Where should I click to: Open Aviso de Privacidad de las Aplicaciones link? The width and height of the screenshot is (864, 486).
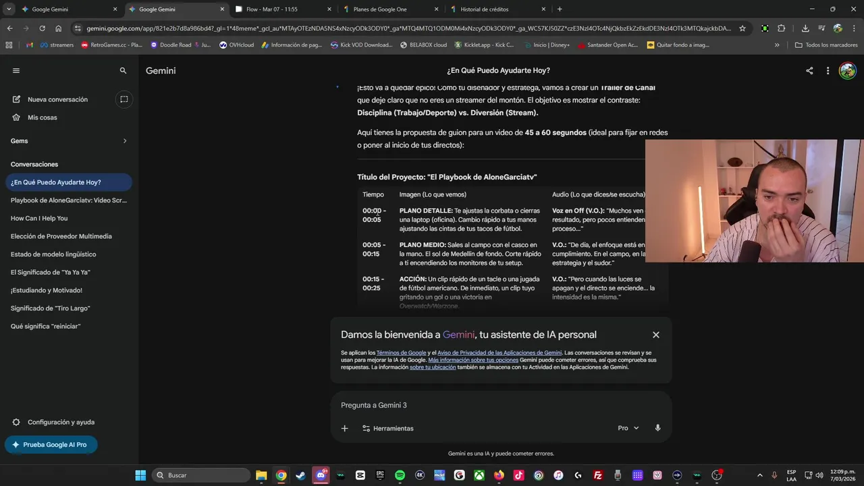[x=500, y=353]
